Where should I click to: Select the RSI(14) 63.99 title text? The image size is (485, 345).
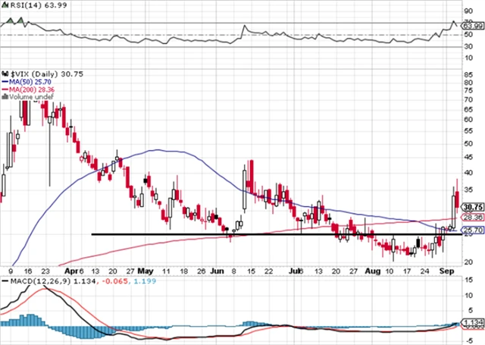pos(39,5)
